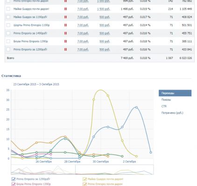
Task: Click spent value 1 498 руб.
Action: (x=127, y=9)
